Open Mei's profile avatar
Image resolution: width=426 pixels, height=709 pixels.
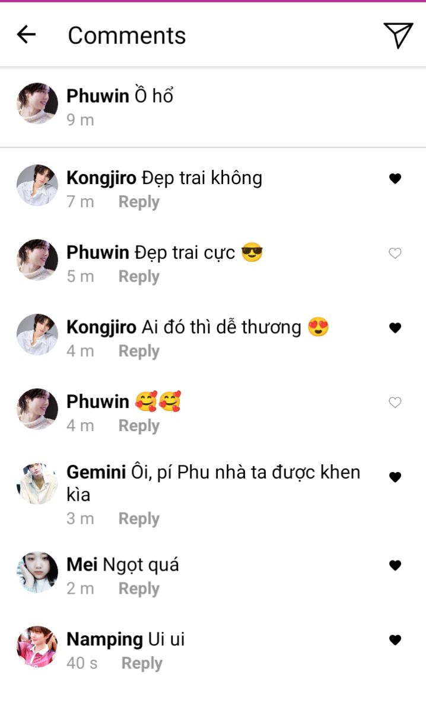(x=37, y=572)
